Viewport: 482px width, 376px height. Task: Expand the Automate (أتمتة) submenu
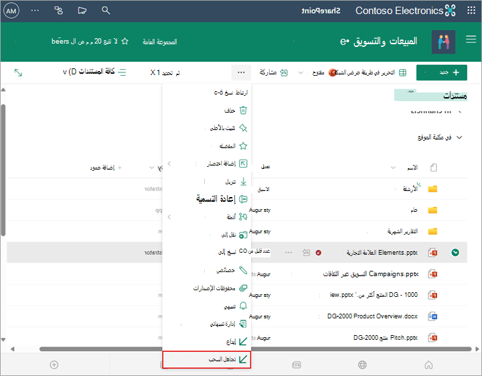(207, 217)
